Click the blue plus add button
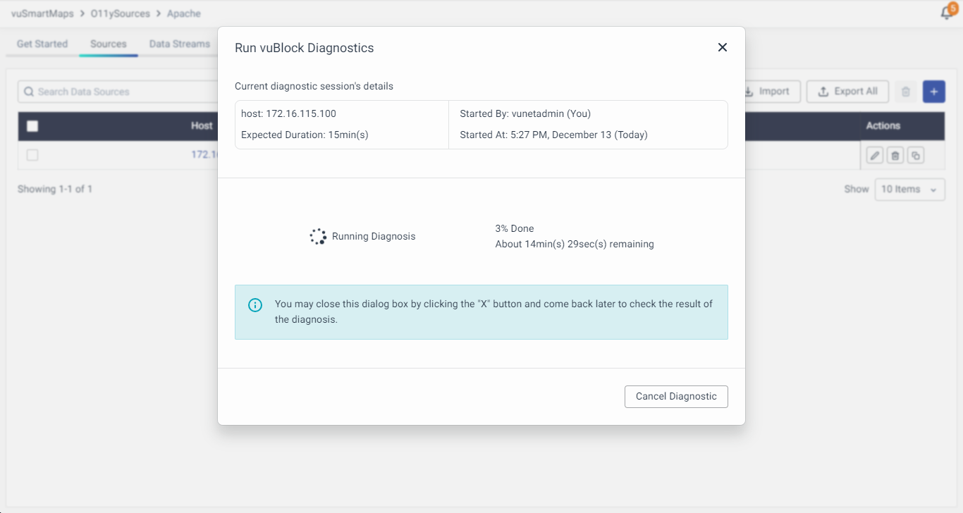The height and width of the screenshot is (513, 963). coord(933,92)
